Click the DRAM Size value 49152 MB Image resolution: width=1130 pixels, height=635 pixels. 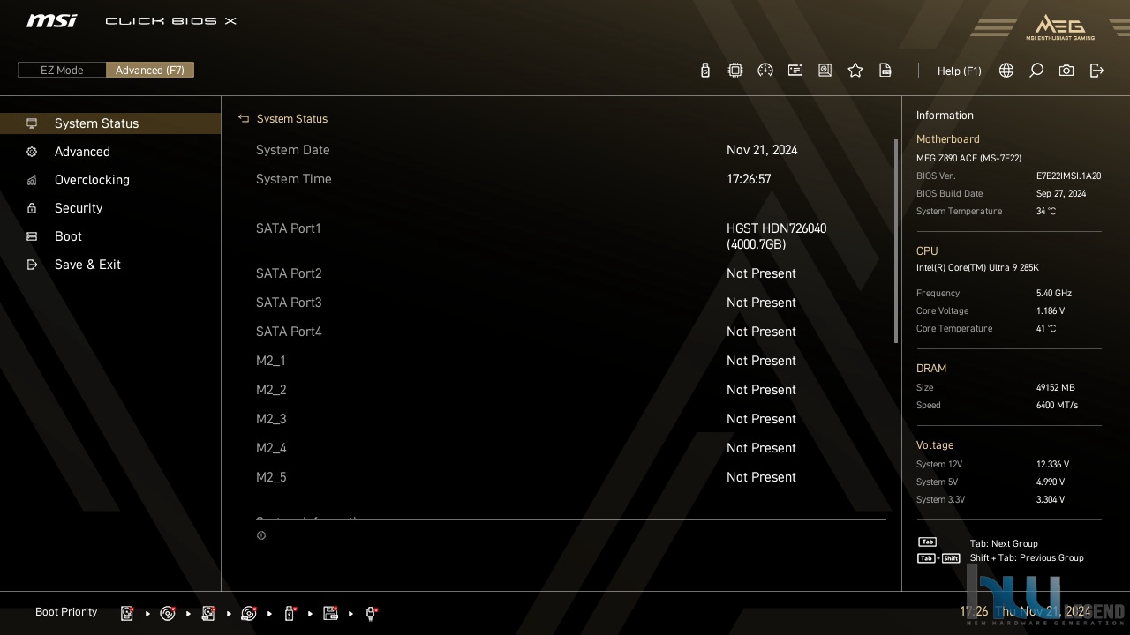(x=1056, y=388)
